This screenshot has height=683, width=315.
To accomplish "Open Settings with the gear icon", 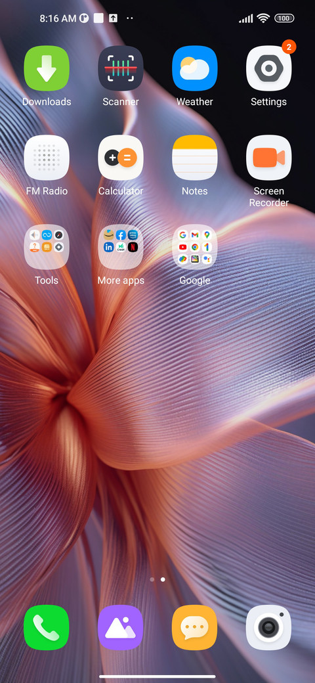I will coord(269,68).
